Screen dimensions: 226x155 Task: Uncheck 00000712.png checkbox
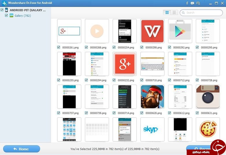click(169, 80)
